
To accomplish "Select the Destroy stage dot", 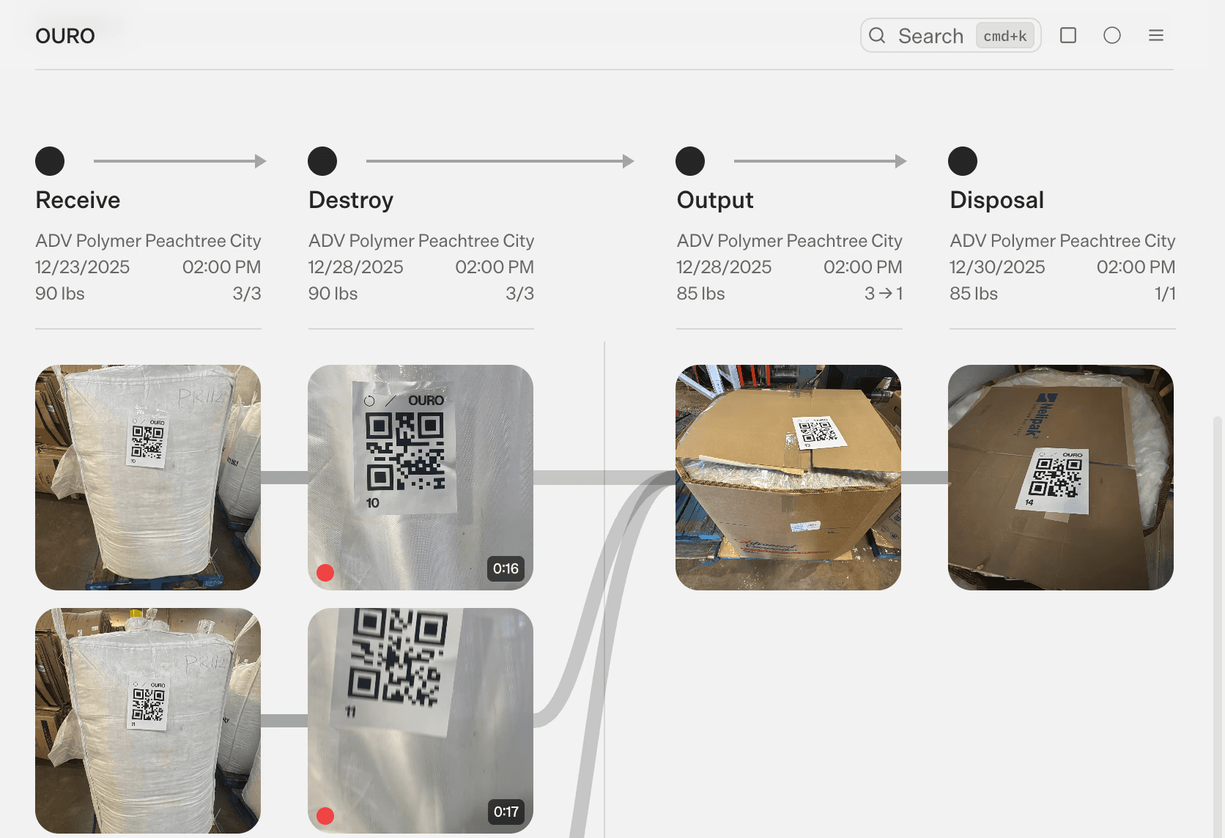I will pos(322,161).
